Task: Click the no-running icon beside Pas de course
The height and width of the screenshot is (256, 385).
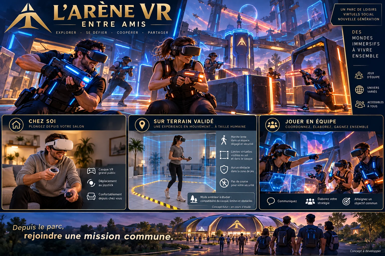Action: [224, 183]
